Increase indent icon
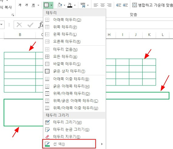The width and height of the screenshot is (173, 149). click(125, 5)
